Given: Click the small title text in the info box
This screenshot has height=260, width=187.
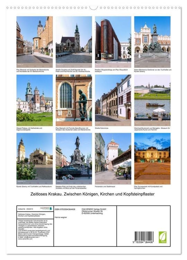Looking at the screenshot, I should [32, 215].
